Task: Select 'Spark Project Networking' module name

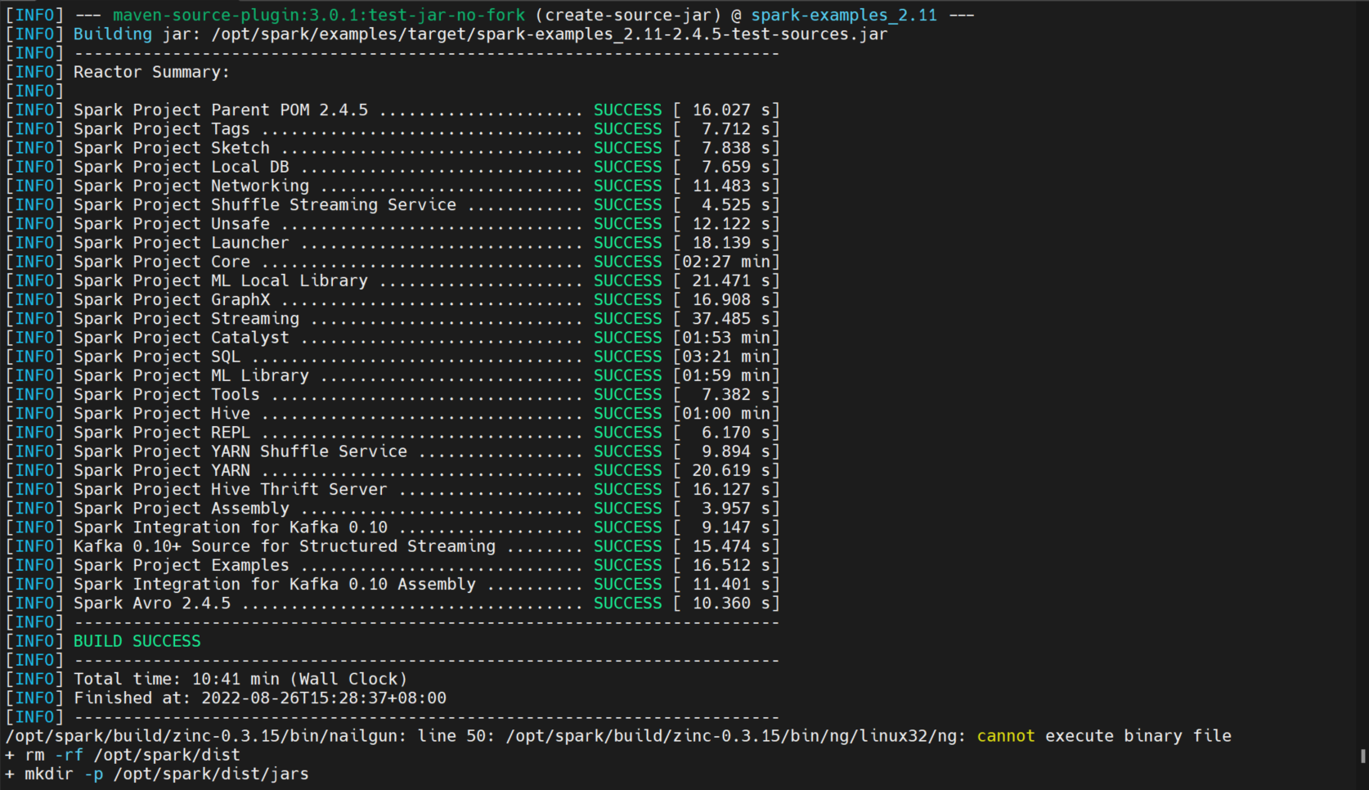Action: (191, 186)
